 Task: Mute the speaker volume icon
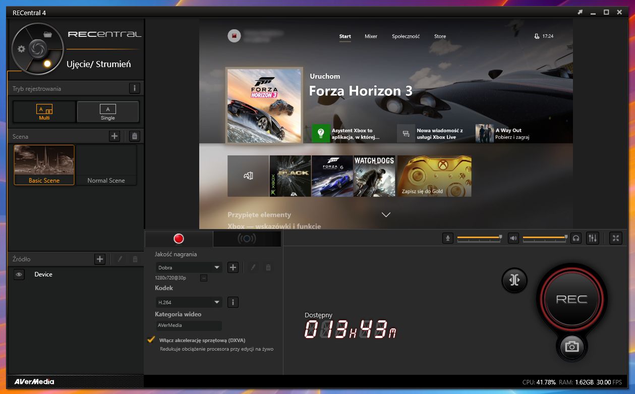(513, 238)
